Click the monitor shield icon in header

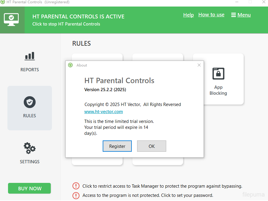[x=11, y=19]
